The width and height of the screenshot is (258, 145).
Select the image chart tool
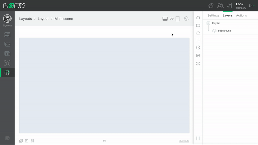(x=198, y=55)
